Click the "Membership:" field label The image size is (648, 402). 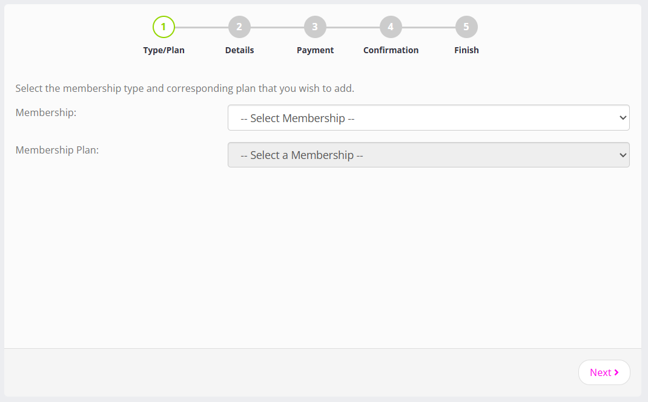(x=46, y=112)
